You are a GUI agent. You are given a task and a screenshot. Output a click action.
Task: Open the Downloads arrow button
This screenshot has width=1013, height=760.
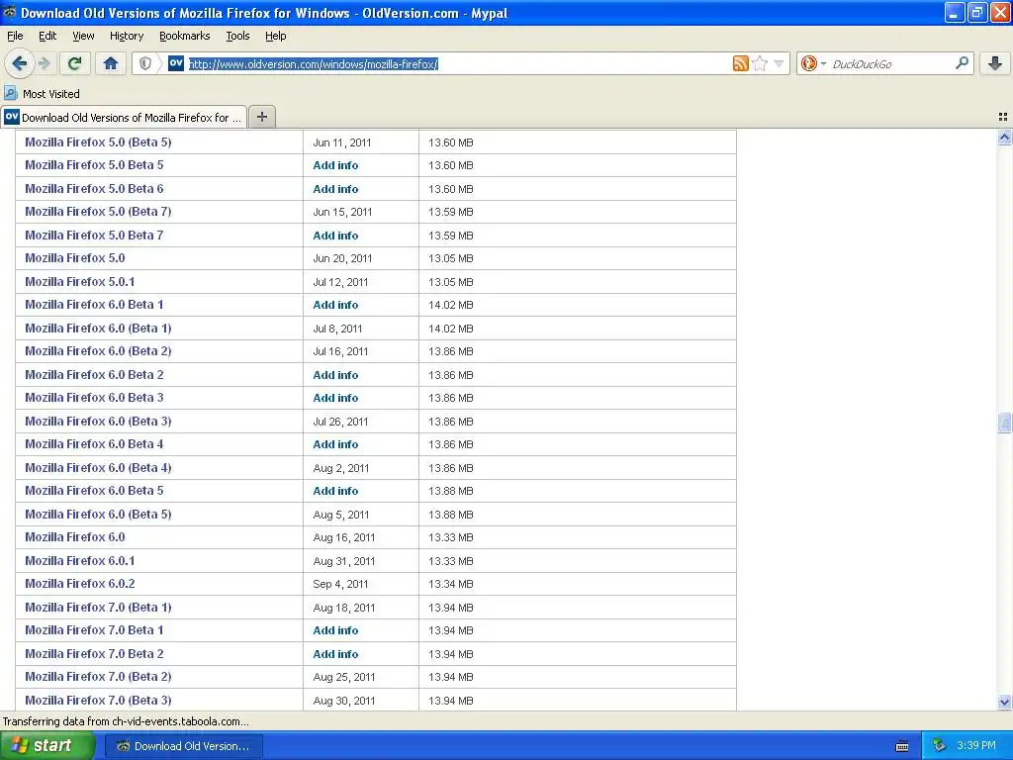995,63
